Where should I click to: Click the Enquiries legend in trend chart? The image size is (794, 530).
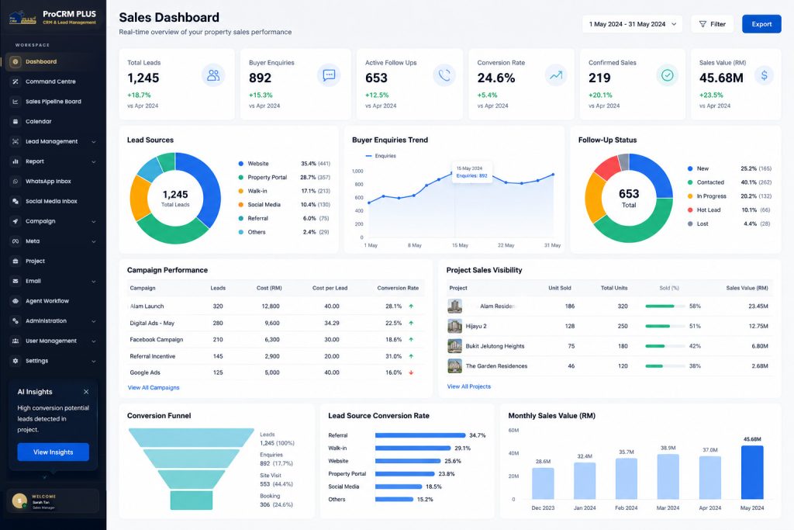[381, 156]
